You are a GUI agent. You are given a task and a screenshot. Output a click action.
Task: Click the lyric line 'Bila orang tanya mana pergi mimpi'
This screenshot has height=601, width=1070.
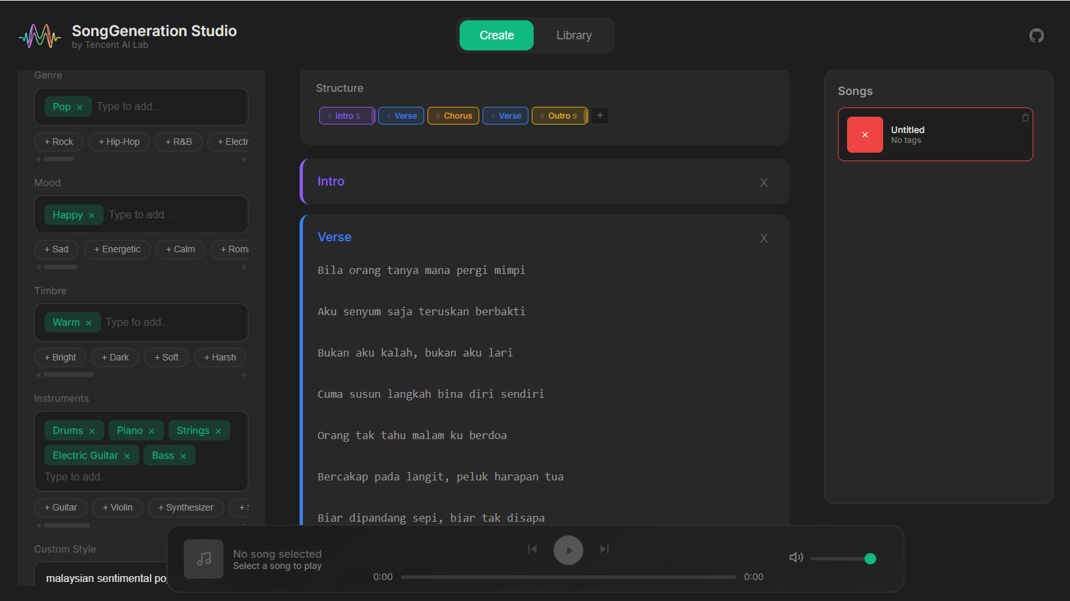(x=422, y=271)
